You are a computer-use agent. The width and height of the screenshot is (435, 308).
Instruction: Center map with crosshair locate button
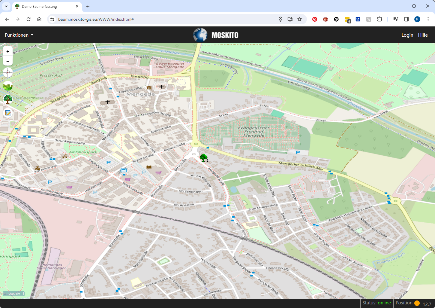8,72
